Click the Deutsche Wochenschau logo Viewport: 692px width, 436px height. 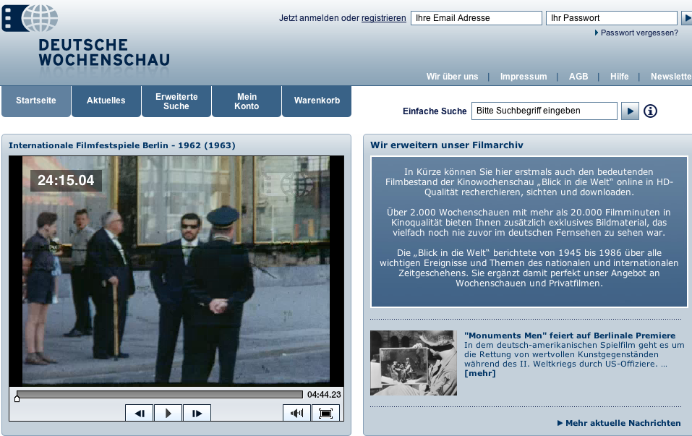point(86,35)
